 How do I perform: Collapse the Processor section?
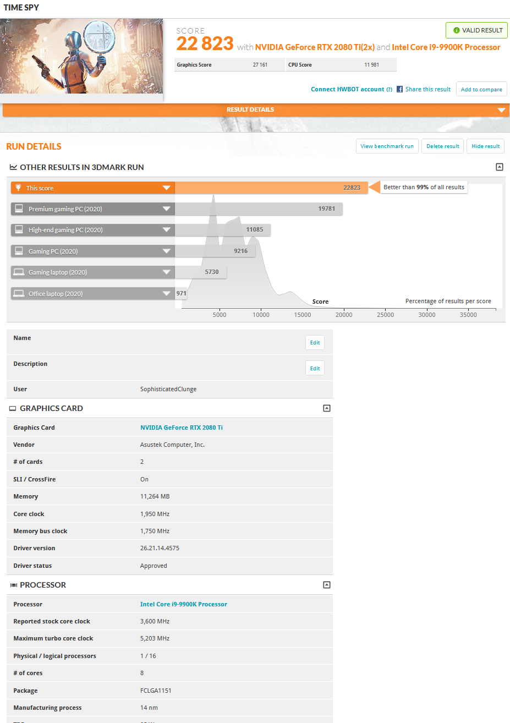tap(326, 585)
